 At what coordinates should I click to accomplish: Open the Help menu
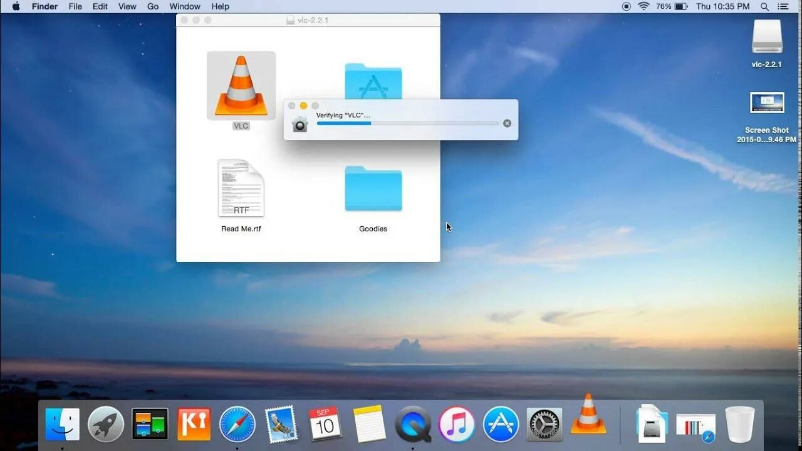(x=220, y=6)
